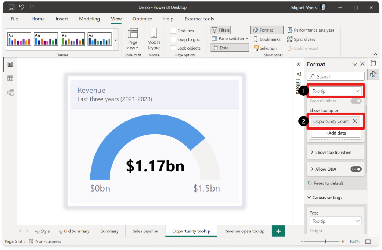Screen dimensions: 382x250
Task: Toggle the Format pane button
Action: pyautogui.click(x=267, y=30)
